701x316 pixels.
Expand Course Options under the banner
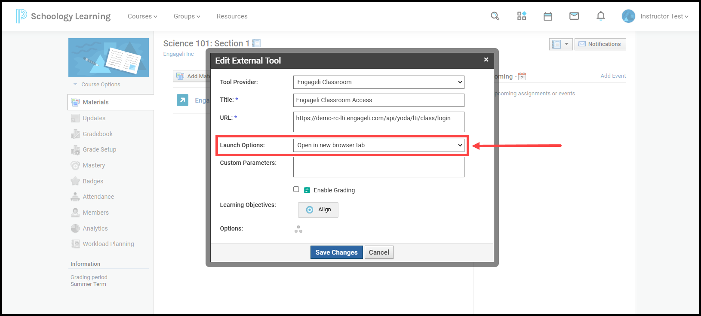97,85
